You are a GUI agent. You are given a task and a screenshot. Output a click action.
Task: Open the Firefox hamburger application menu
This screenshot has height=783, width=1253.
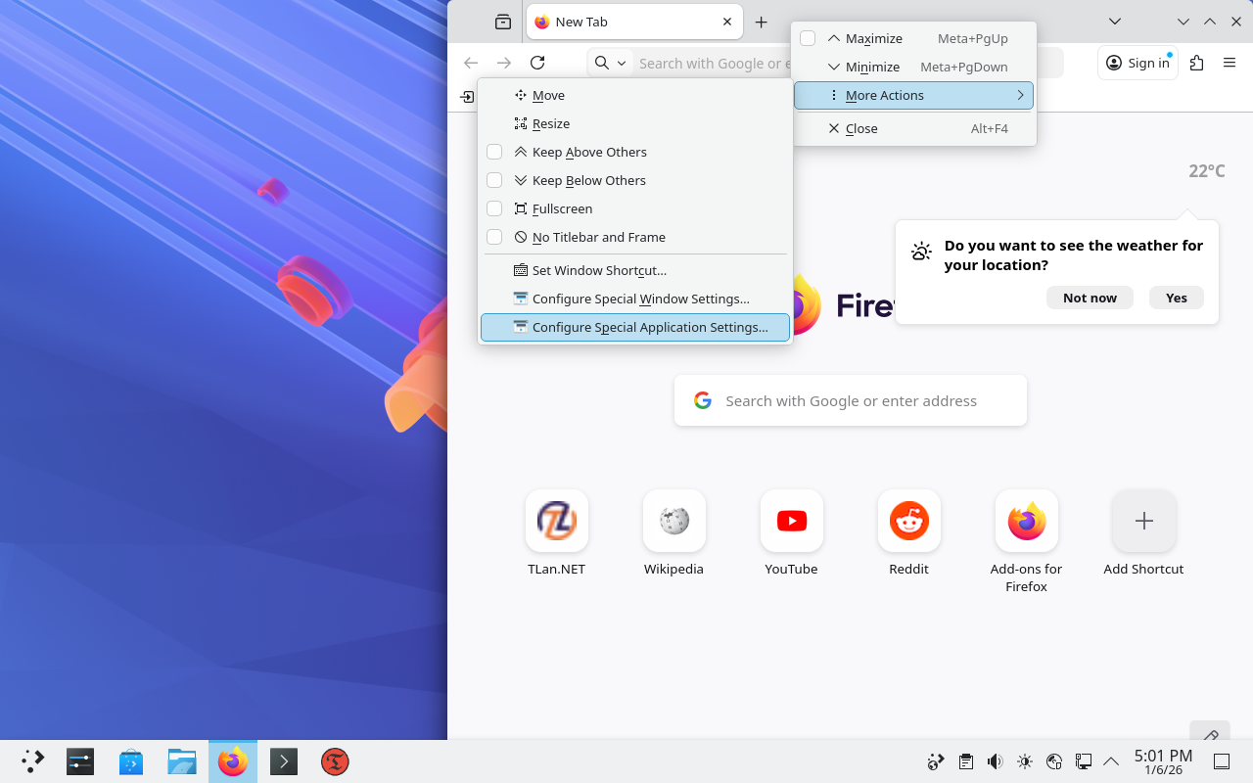point(1230,63)
